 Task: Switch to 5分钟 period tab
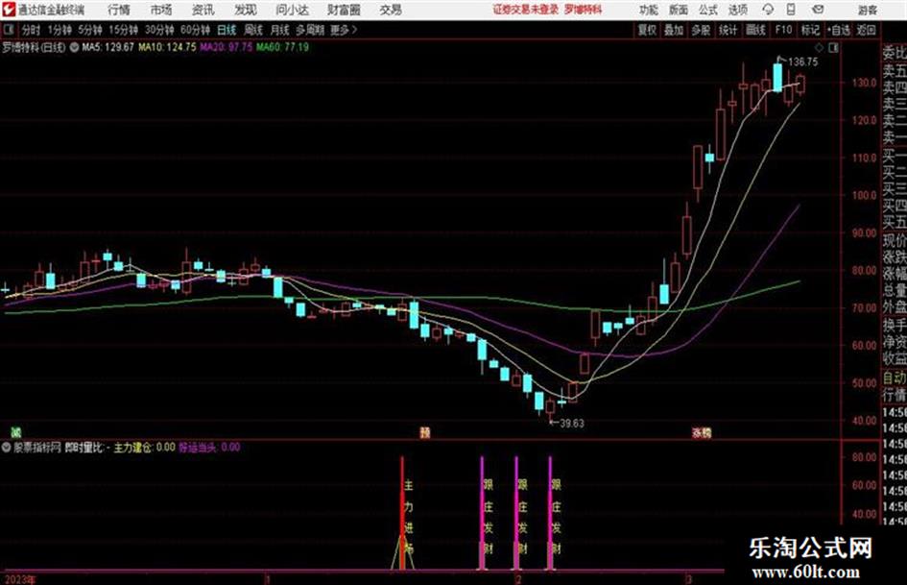(x=90, y=30)
